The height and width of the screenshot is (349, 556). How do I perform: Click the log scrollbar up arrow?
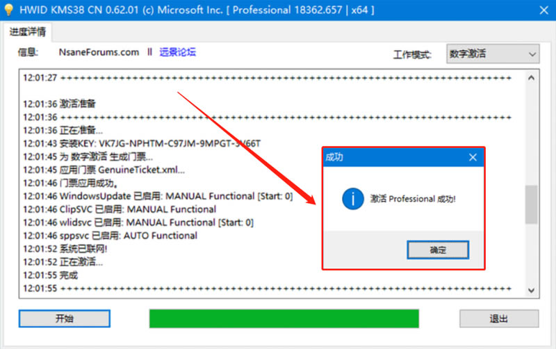tap(531, 78)
